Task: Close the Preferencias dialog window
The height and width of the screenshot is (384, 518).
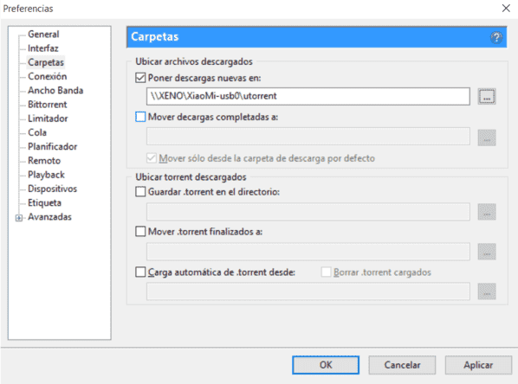Action: 506,9
